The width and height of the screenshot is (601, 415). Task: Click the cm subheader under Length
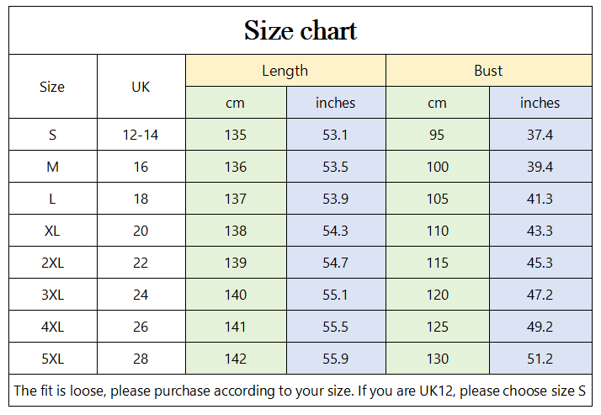point(235,103)
